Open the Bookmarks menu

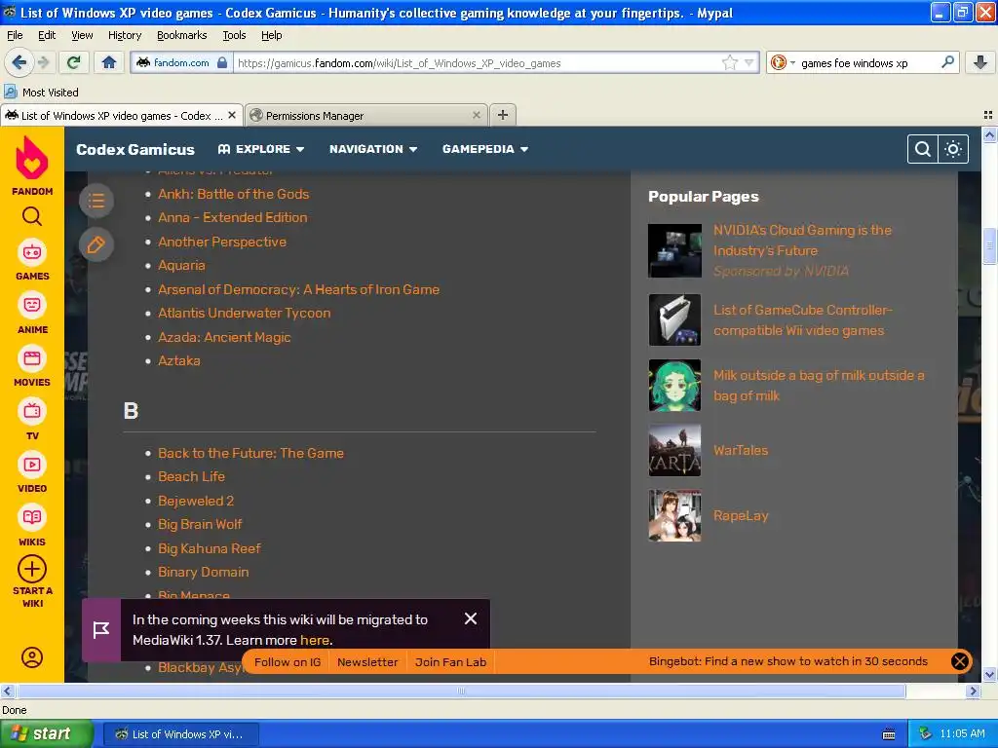pyautogui.click(x=181, y=35)
